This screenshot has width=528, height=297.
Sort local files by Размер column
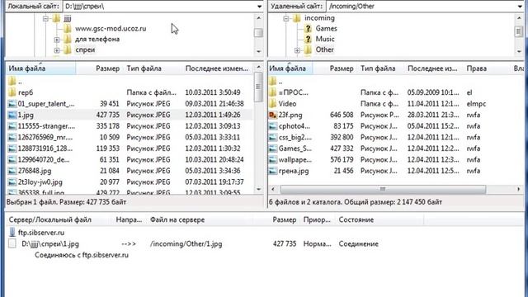click(99, 68)
